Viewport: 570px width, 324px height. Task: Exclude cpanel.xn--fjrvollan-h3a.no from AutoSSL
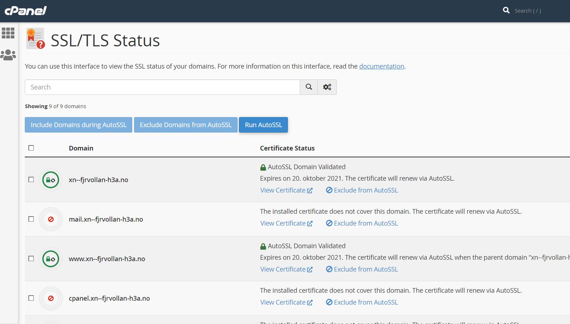362,302
